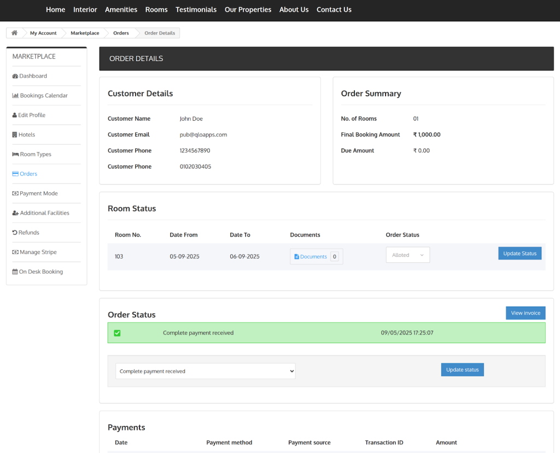Click the Date From value 05-09-2025
Screen dimensions: 560x453
[x=185, y=257]
